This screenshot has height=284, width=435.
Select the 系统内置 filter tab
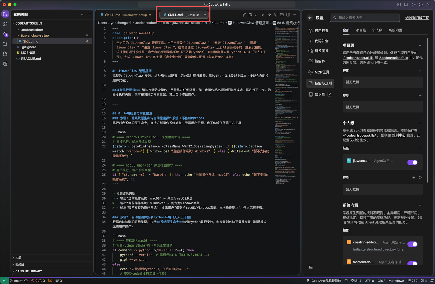pos(395,30)
